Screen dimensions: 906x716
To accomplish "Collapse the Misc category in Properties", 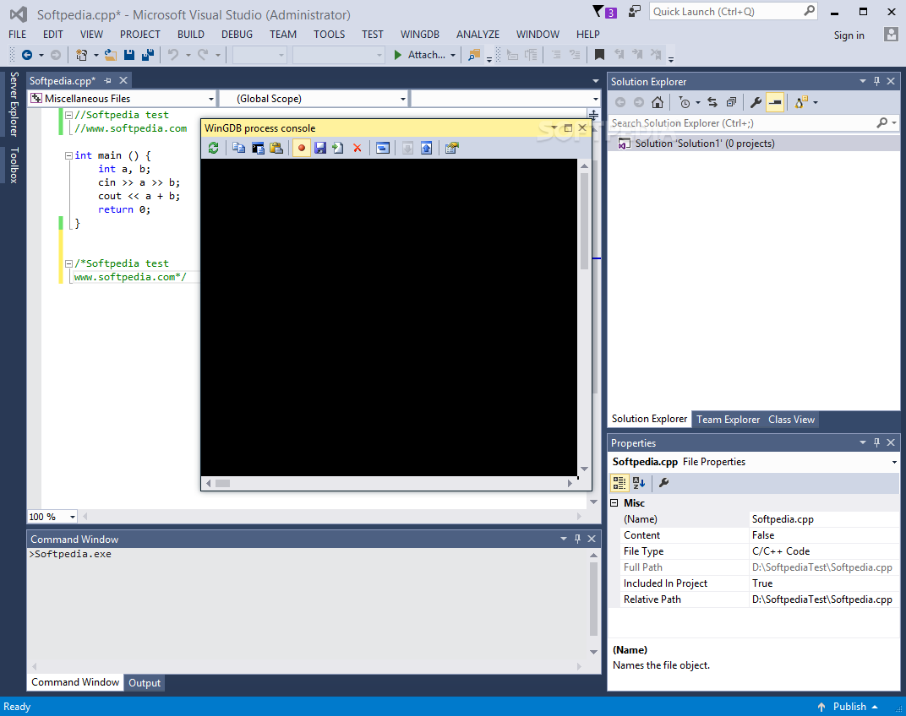I will pos(614,503).
